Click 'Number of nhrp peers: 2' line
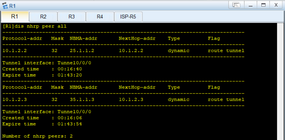285x140 pixels. [38, 136]
